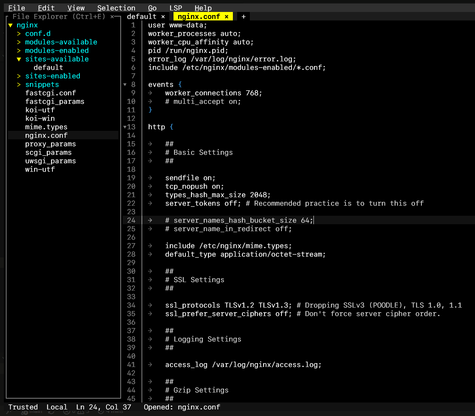Screen dimensions: 475x416
Task: Open the File menu
Action: pyautogui.click(x=17, y=8)
